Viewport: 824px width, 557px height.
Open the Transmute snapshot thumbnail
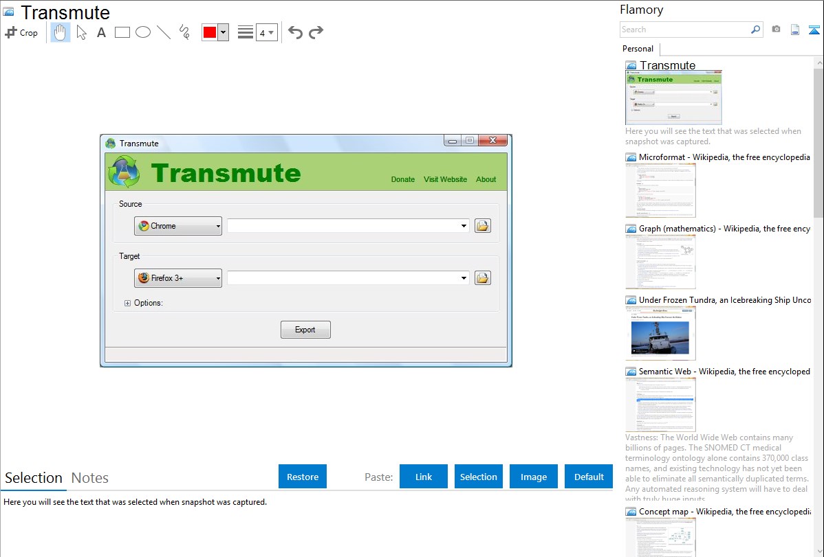tap(673, 98)
